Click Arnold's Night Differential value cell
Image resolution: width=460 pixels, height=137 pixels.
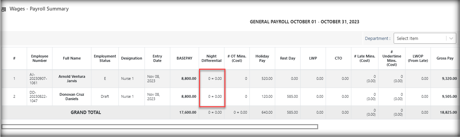215,78
